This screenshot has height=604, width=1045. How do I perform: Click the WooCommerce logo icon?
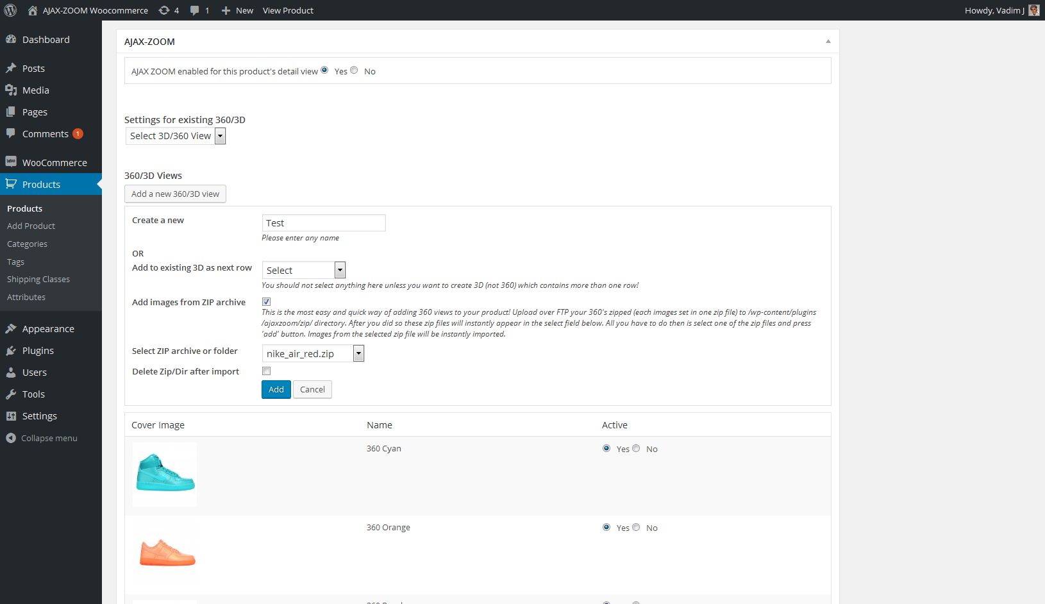(11, 162)
